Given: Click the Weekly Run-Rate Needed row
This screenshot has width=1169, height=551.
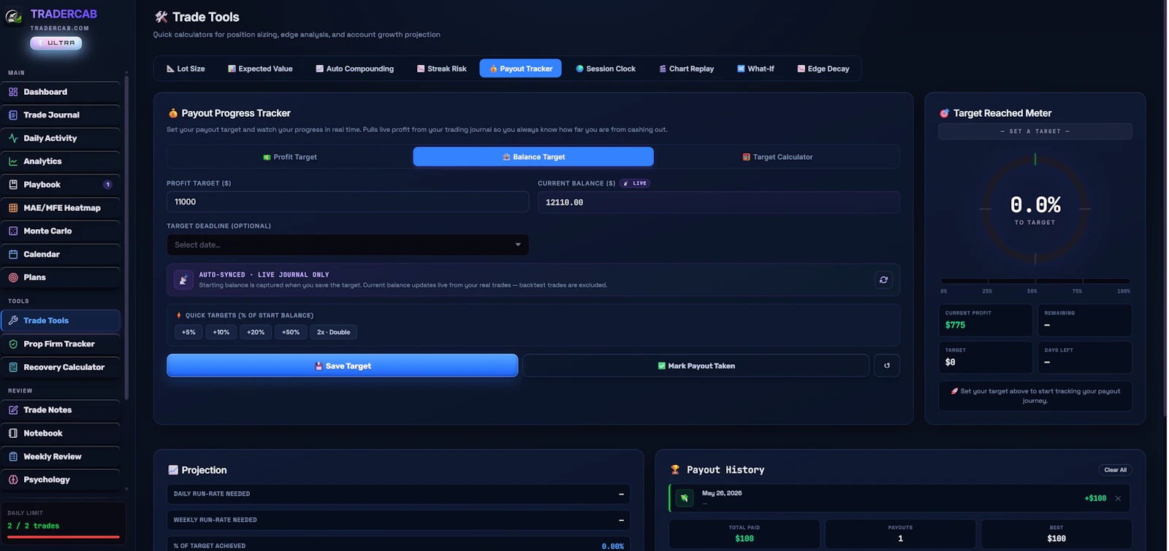Looking at the screenshot, I should point(398,520).
